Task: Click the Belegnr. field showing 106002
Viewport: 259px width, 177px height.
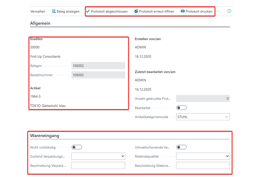Action: coord(98,66)
